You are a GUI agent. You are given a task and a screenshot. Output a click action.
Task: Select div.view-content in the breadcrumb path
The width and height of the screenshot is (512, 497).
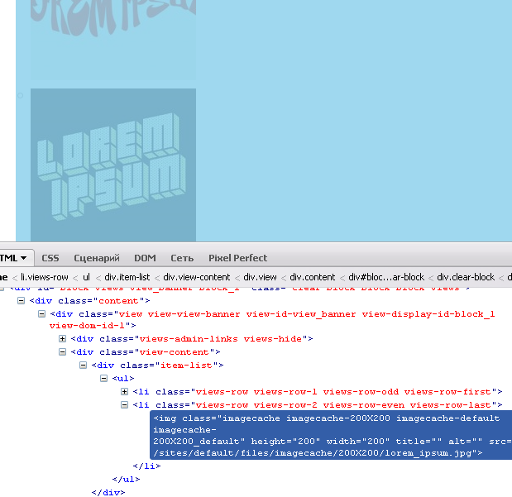pos(197,277)
